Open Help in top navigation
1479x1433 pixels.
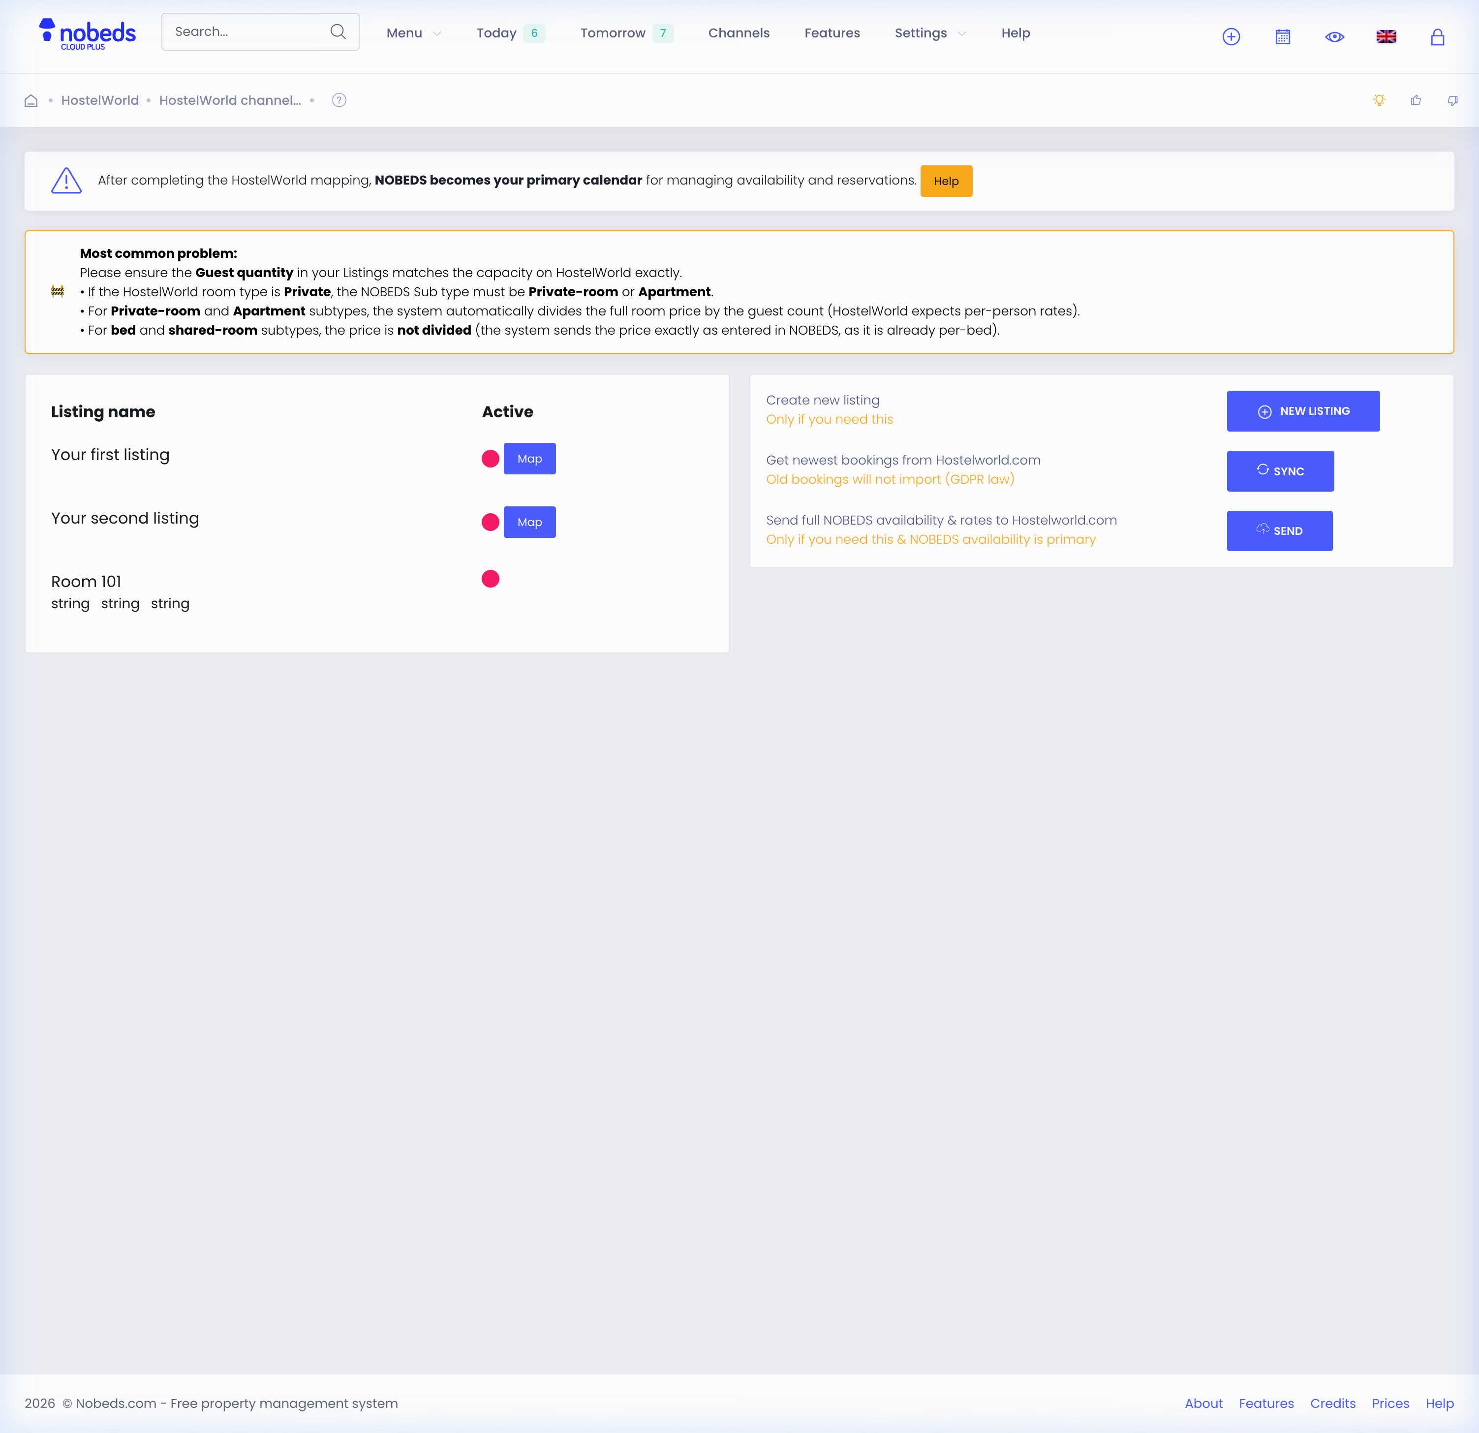pos(1016,33)
